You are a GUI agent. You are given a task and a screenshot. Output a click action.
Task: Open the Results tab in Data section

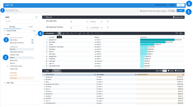point(57,71)
